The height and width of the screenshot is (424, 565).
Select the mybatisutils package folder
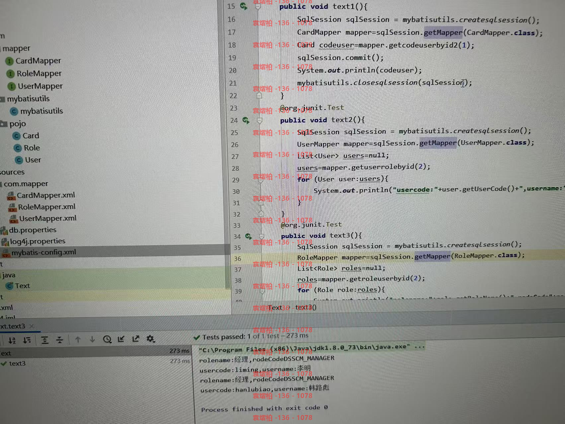[28, 99]
